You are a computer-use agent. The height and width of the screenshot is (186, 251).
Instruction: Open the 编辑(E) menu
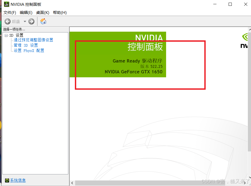tap(26, 13)
